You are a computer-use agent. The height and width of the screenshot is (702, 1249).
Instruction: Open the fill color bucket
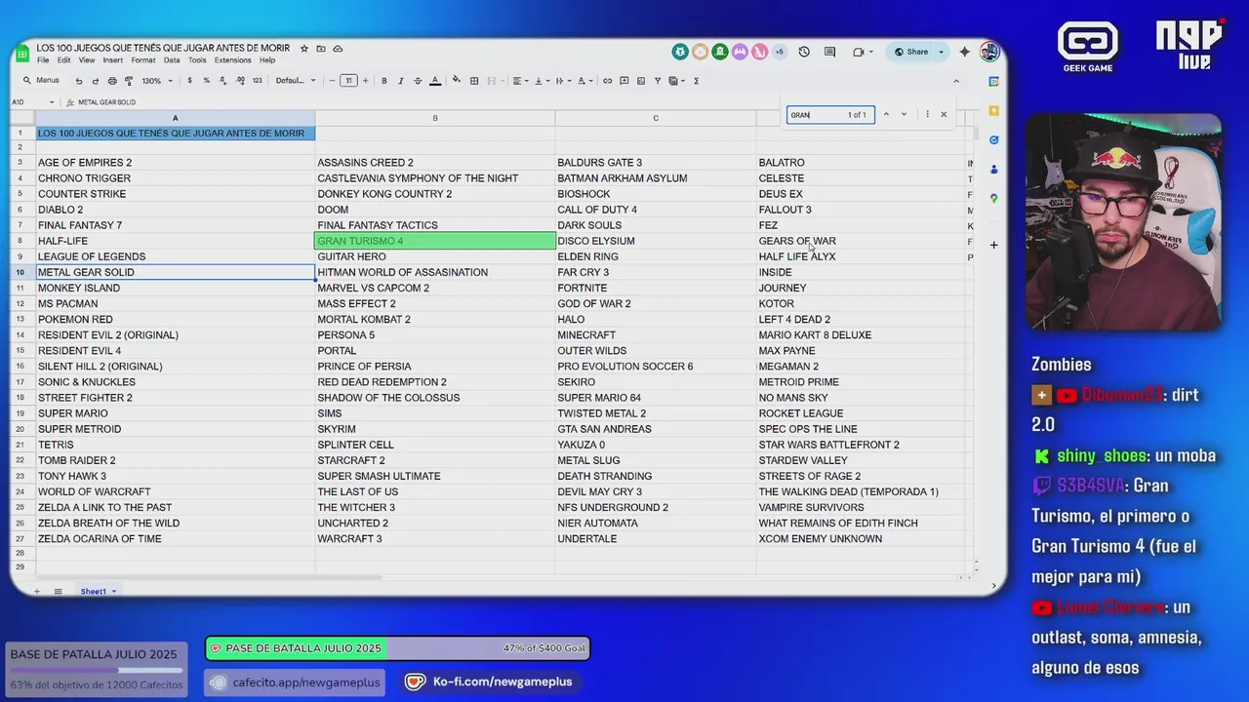457,81
